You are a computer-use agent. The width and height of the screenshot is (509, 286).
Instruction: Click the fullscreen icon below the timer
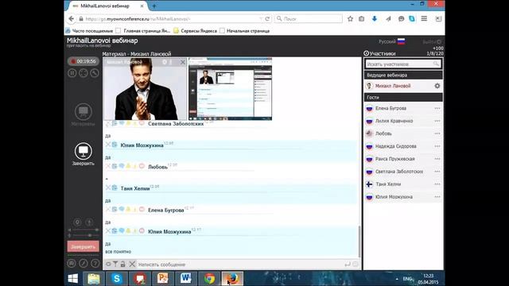tap(84, 73)
